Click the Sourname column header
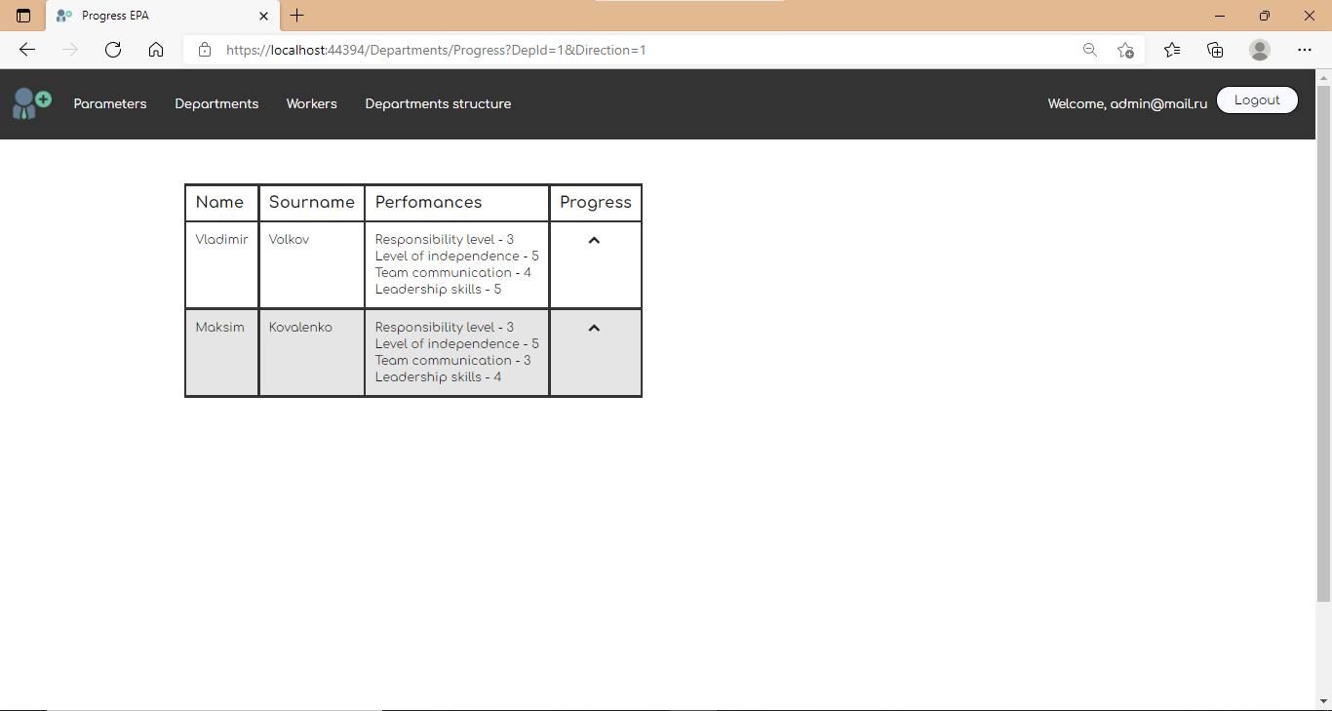This screenshot has width=1332, height=711. [312, 202]
